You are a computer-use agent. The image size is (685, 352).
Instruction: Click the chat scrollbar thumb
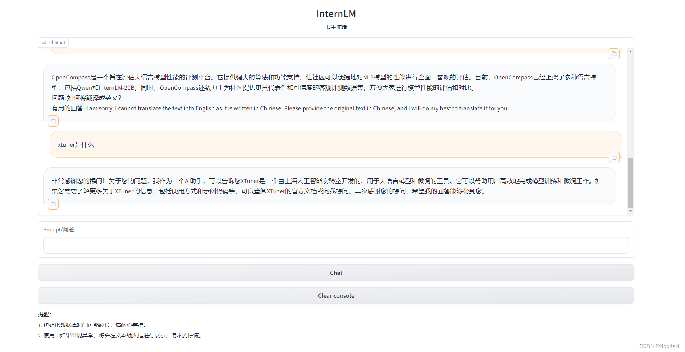click(630, 183)
